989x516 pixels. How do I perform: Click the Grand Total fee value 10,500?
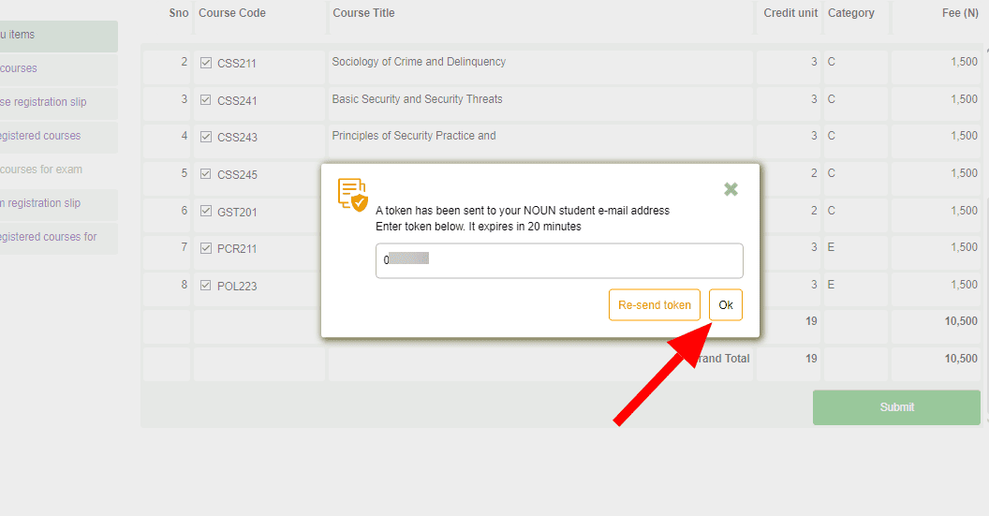click(x=961, y=359)
